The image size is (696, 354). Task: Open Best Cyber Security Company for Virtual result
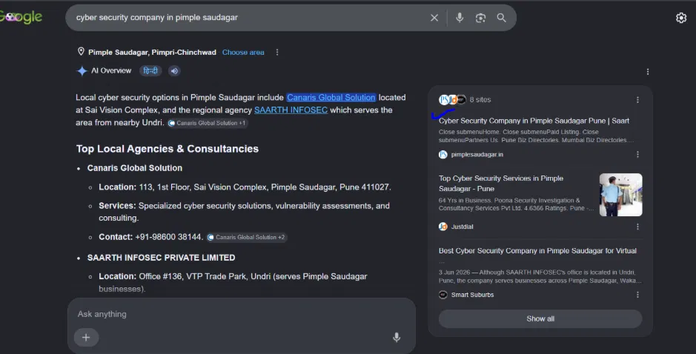click(x=537, y=250)
